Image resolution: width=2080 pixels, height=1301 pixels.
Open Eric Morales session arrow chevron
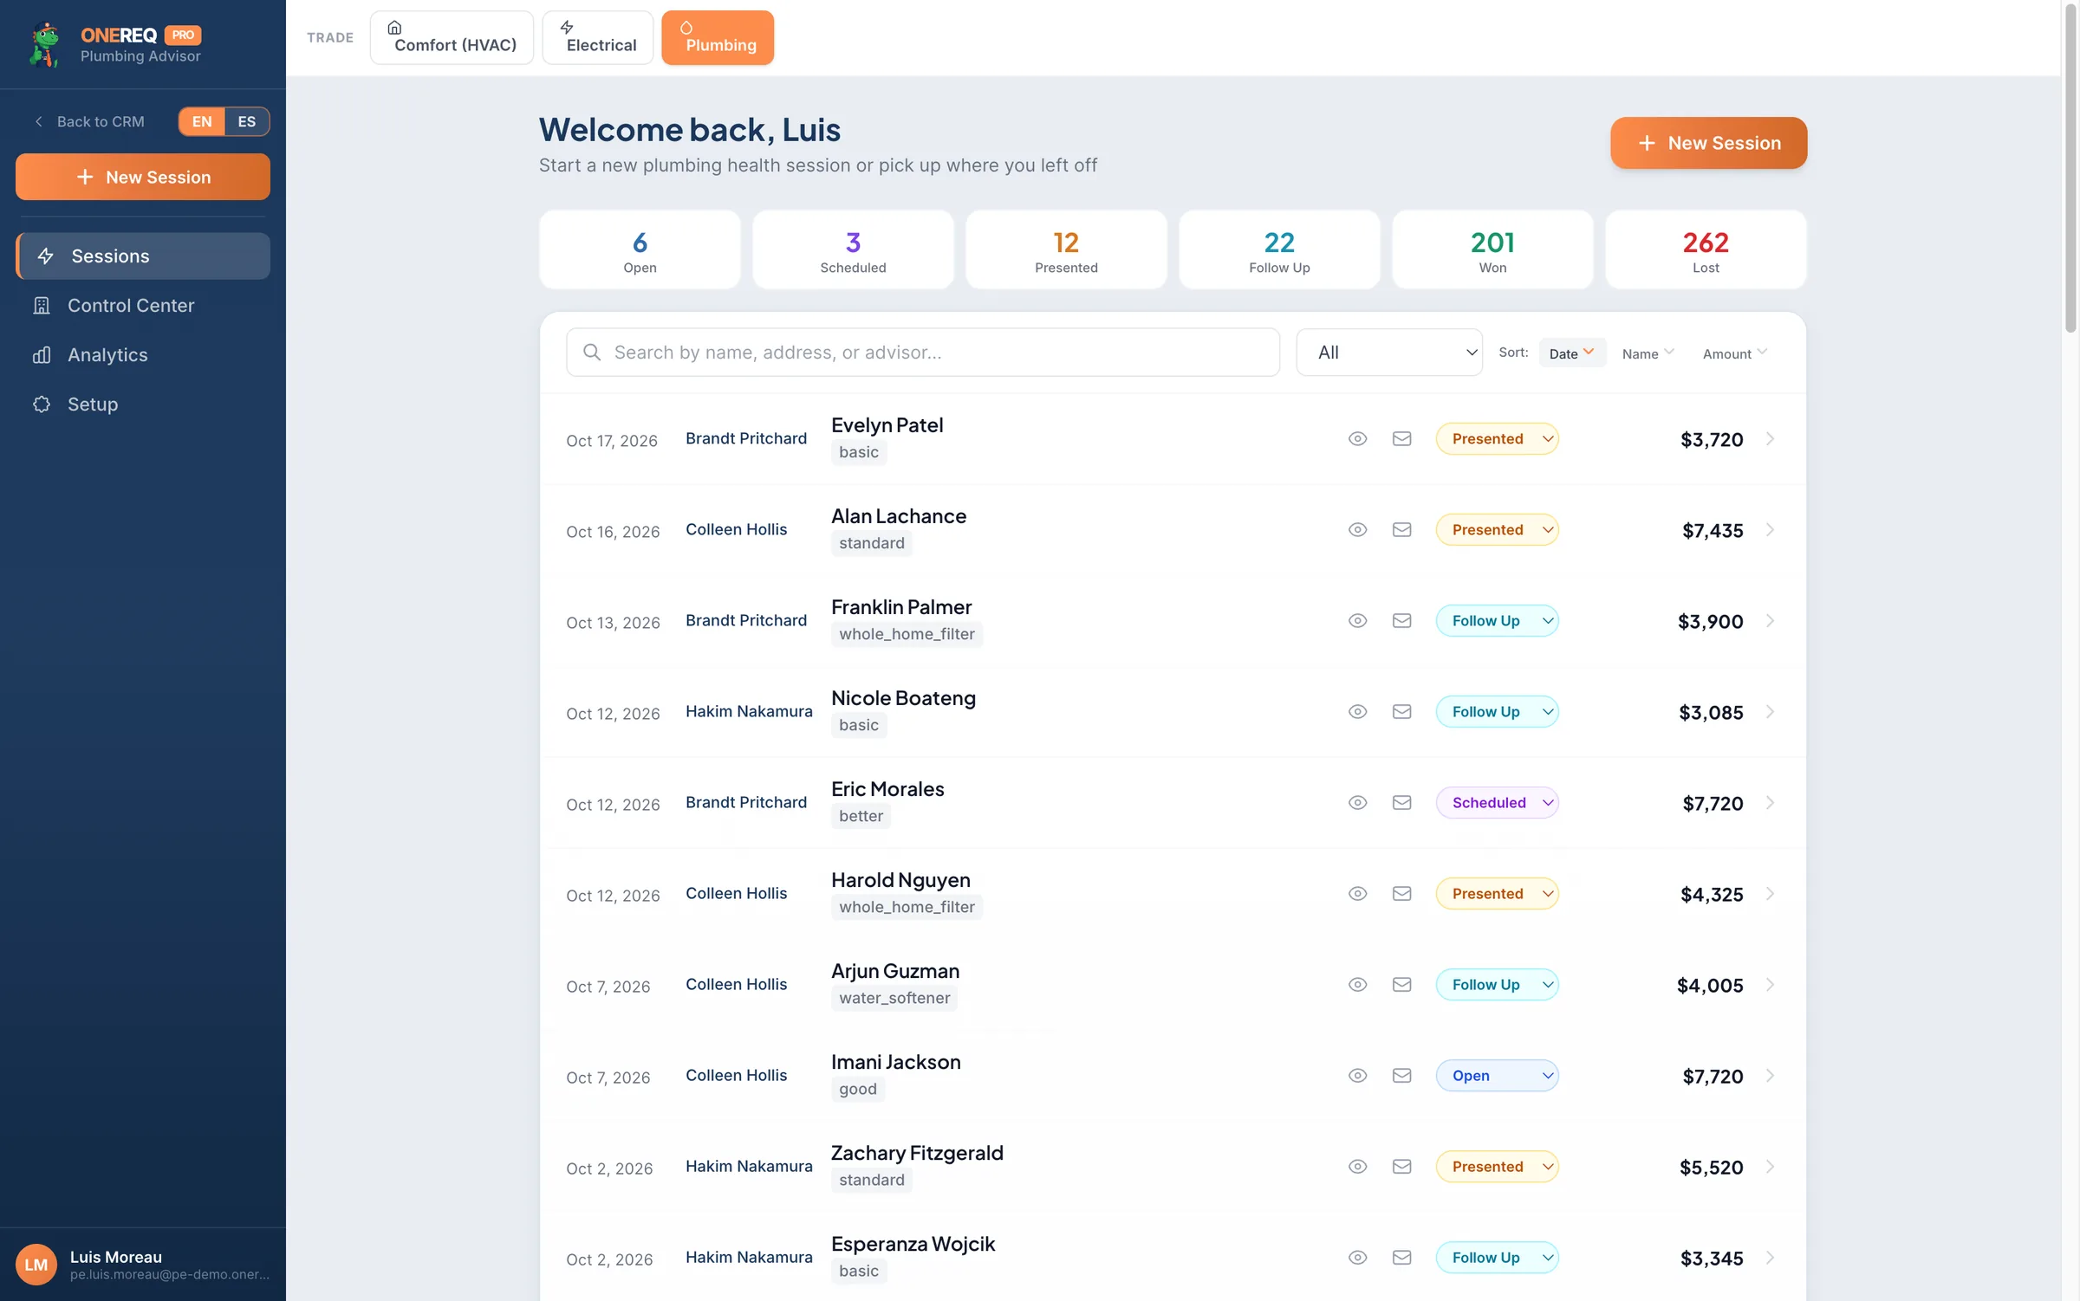pos(1770,803)
